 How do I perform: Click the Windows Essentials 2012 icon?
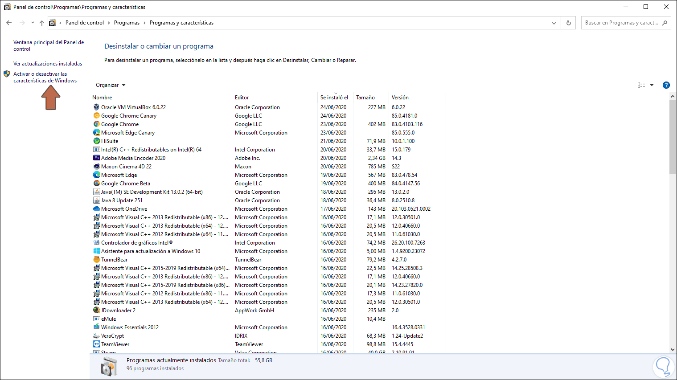coord(96,327)
